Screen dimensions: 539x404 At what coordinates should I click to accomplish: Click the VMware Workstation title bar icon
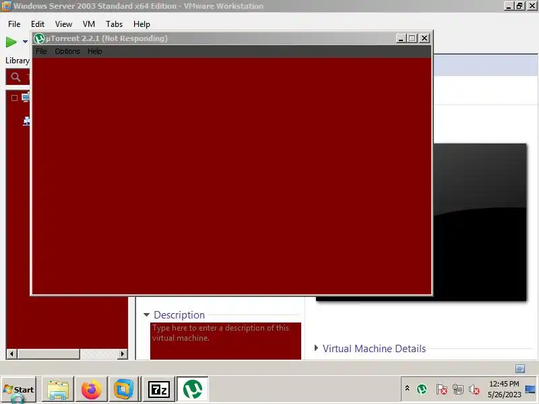coord(6,6)
